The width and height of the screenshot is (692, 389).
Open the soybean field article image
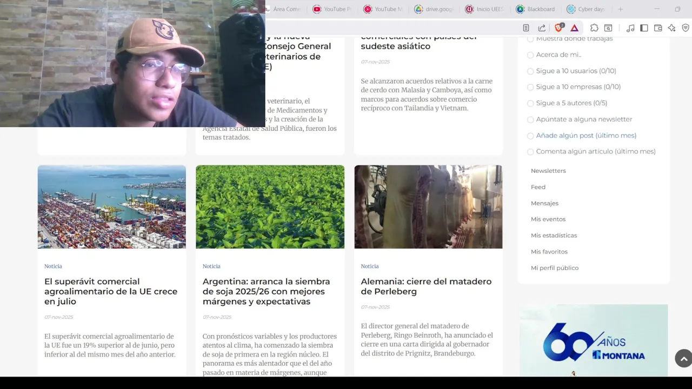(270, 207)
